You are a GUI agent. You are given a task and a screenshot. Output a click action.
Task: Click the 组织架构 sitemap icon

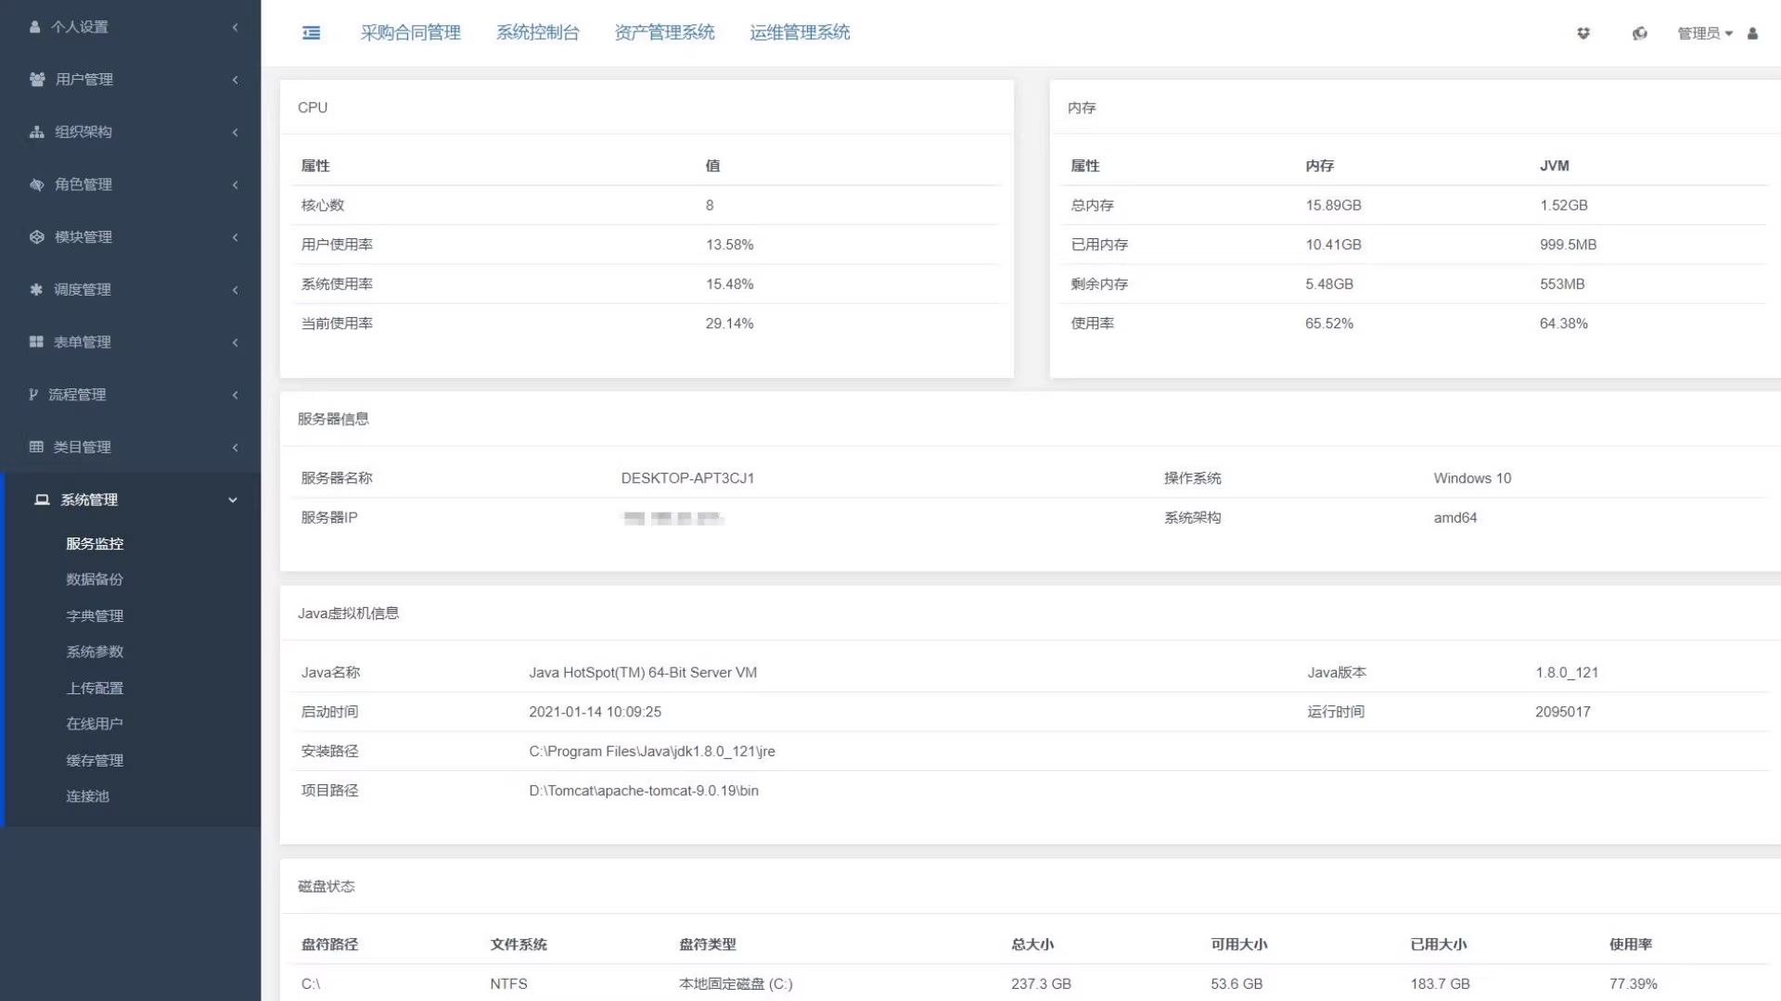(x=37, y=132)
